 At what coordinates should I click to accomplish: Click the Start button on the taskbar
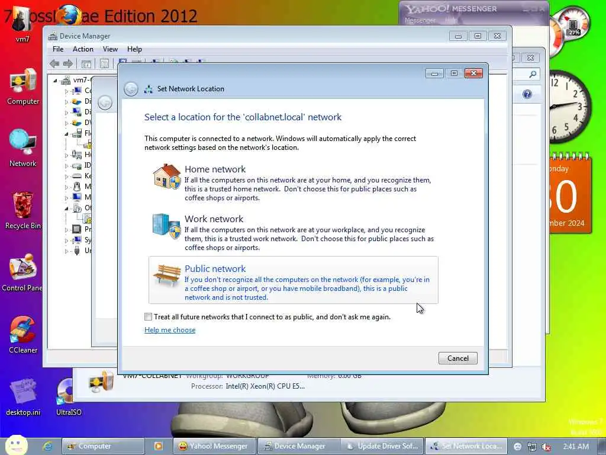click(x=16, y=445)
